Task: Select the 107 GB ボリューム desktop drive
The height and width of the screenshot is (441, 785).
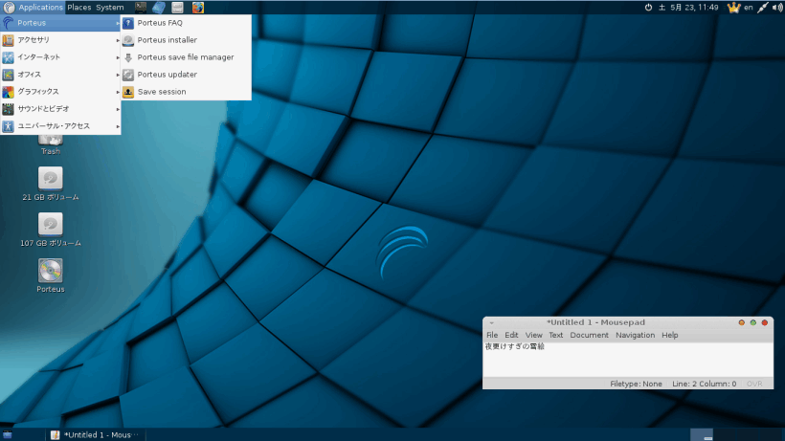Action: (51, 230)
